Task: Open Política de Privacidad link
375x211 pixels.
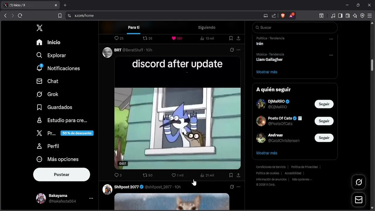Action: pos(304,167)
